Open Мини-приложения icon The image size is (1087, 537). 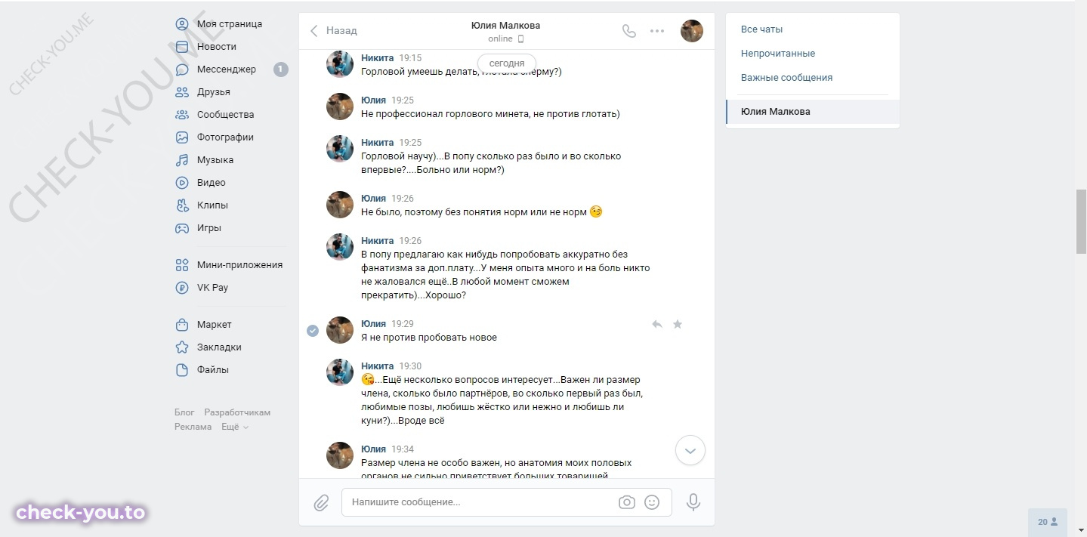pyautogui.click(x=182, y=265)
